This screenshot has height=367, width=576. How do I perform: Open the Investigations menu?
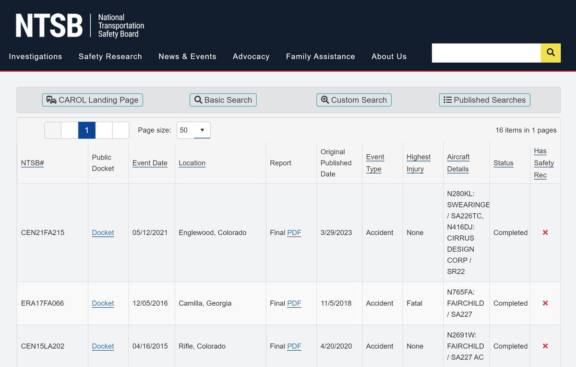click(36, 57)
